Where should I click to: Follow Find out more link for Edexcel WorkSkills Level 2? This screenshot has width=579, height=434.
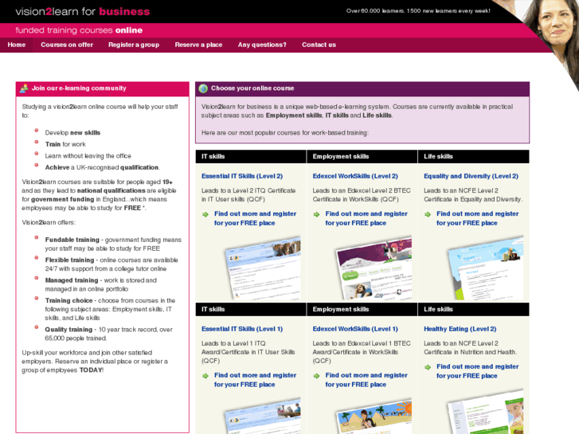(x=366, y=218)
